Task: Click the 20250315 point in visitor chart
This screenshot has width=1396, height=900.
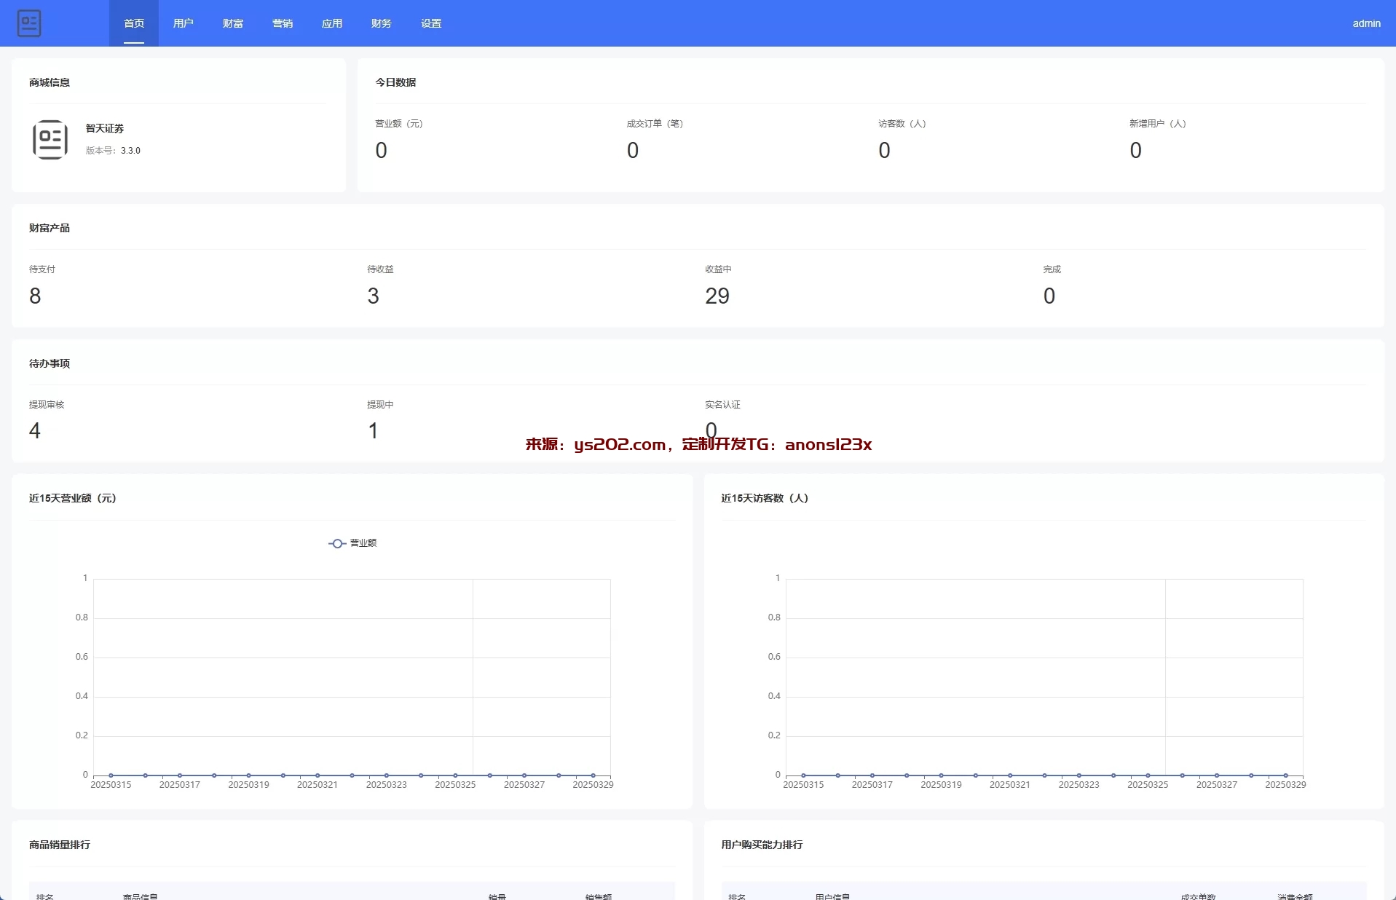Action: click(803, 775)
